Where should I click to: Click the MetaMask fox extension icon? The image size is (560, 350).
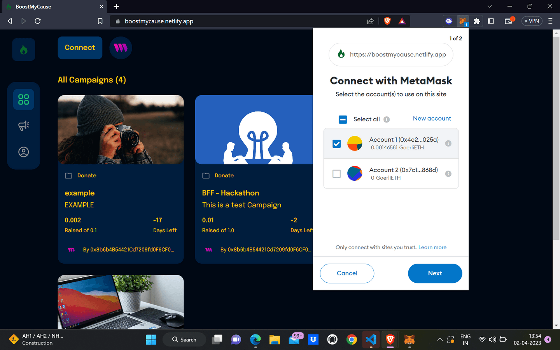point(463,21)
